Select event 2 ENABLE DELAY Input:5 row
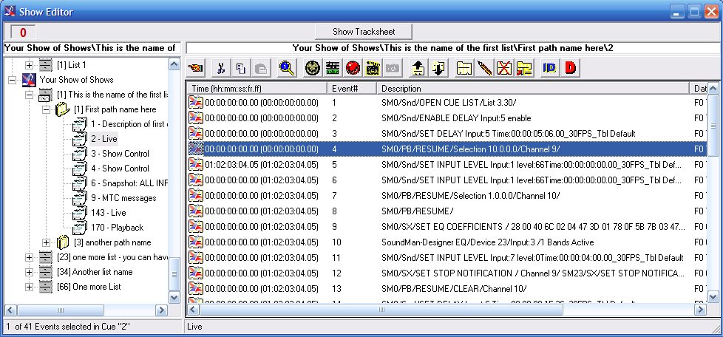 447,118
